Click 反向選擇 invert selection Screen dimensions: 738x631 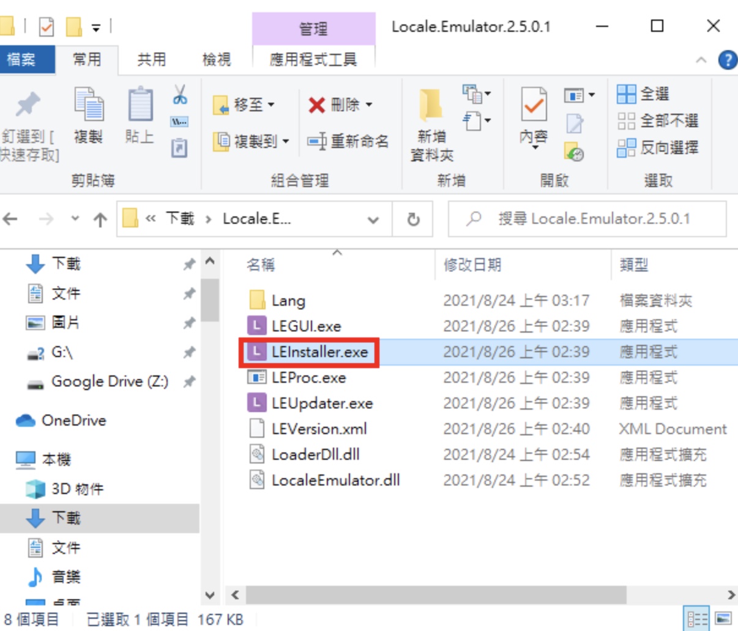pos(658,147)
